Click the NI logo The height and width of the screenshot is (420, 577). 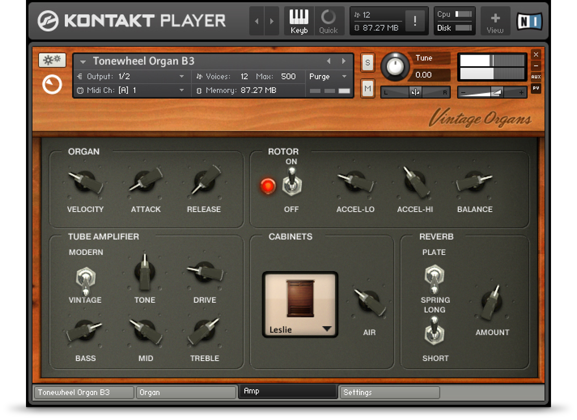530,21
